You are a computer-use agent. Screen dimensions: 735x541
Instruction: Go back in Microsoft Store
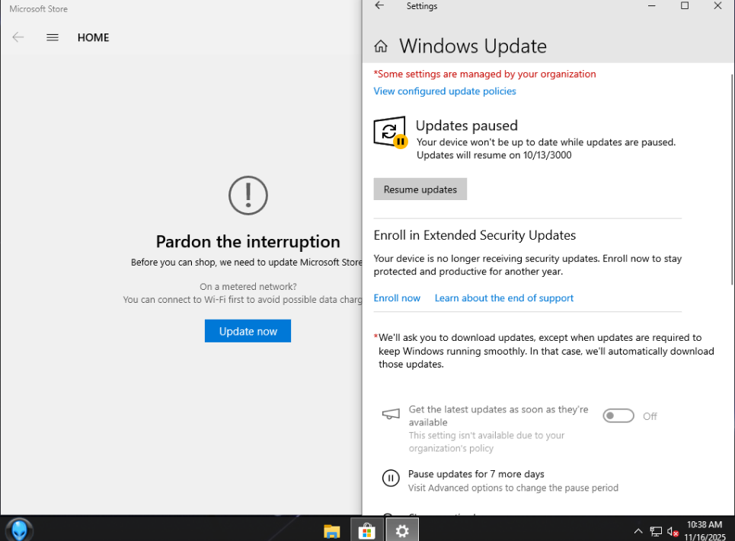coord(18,37)
